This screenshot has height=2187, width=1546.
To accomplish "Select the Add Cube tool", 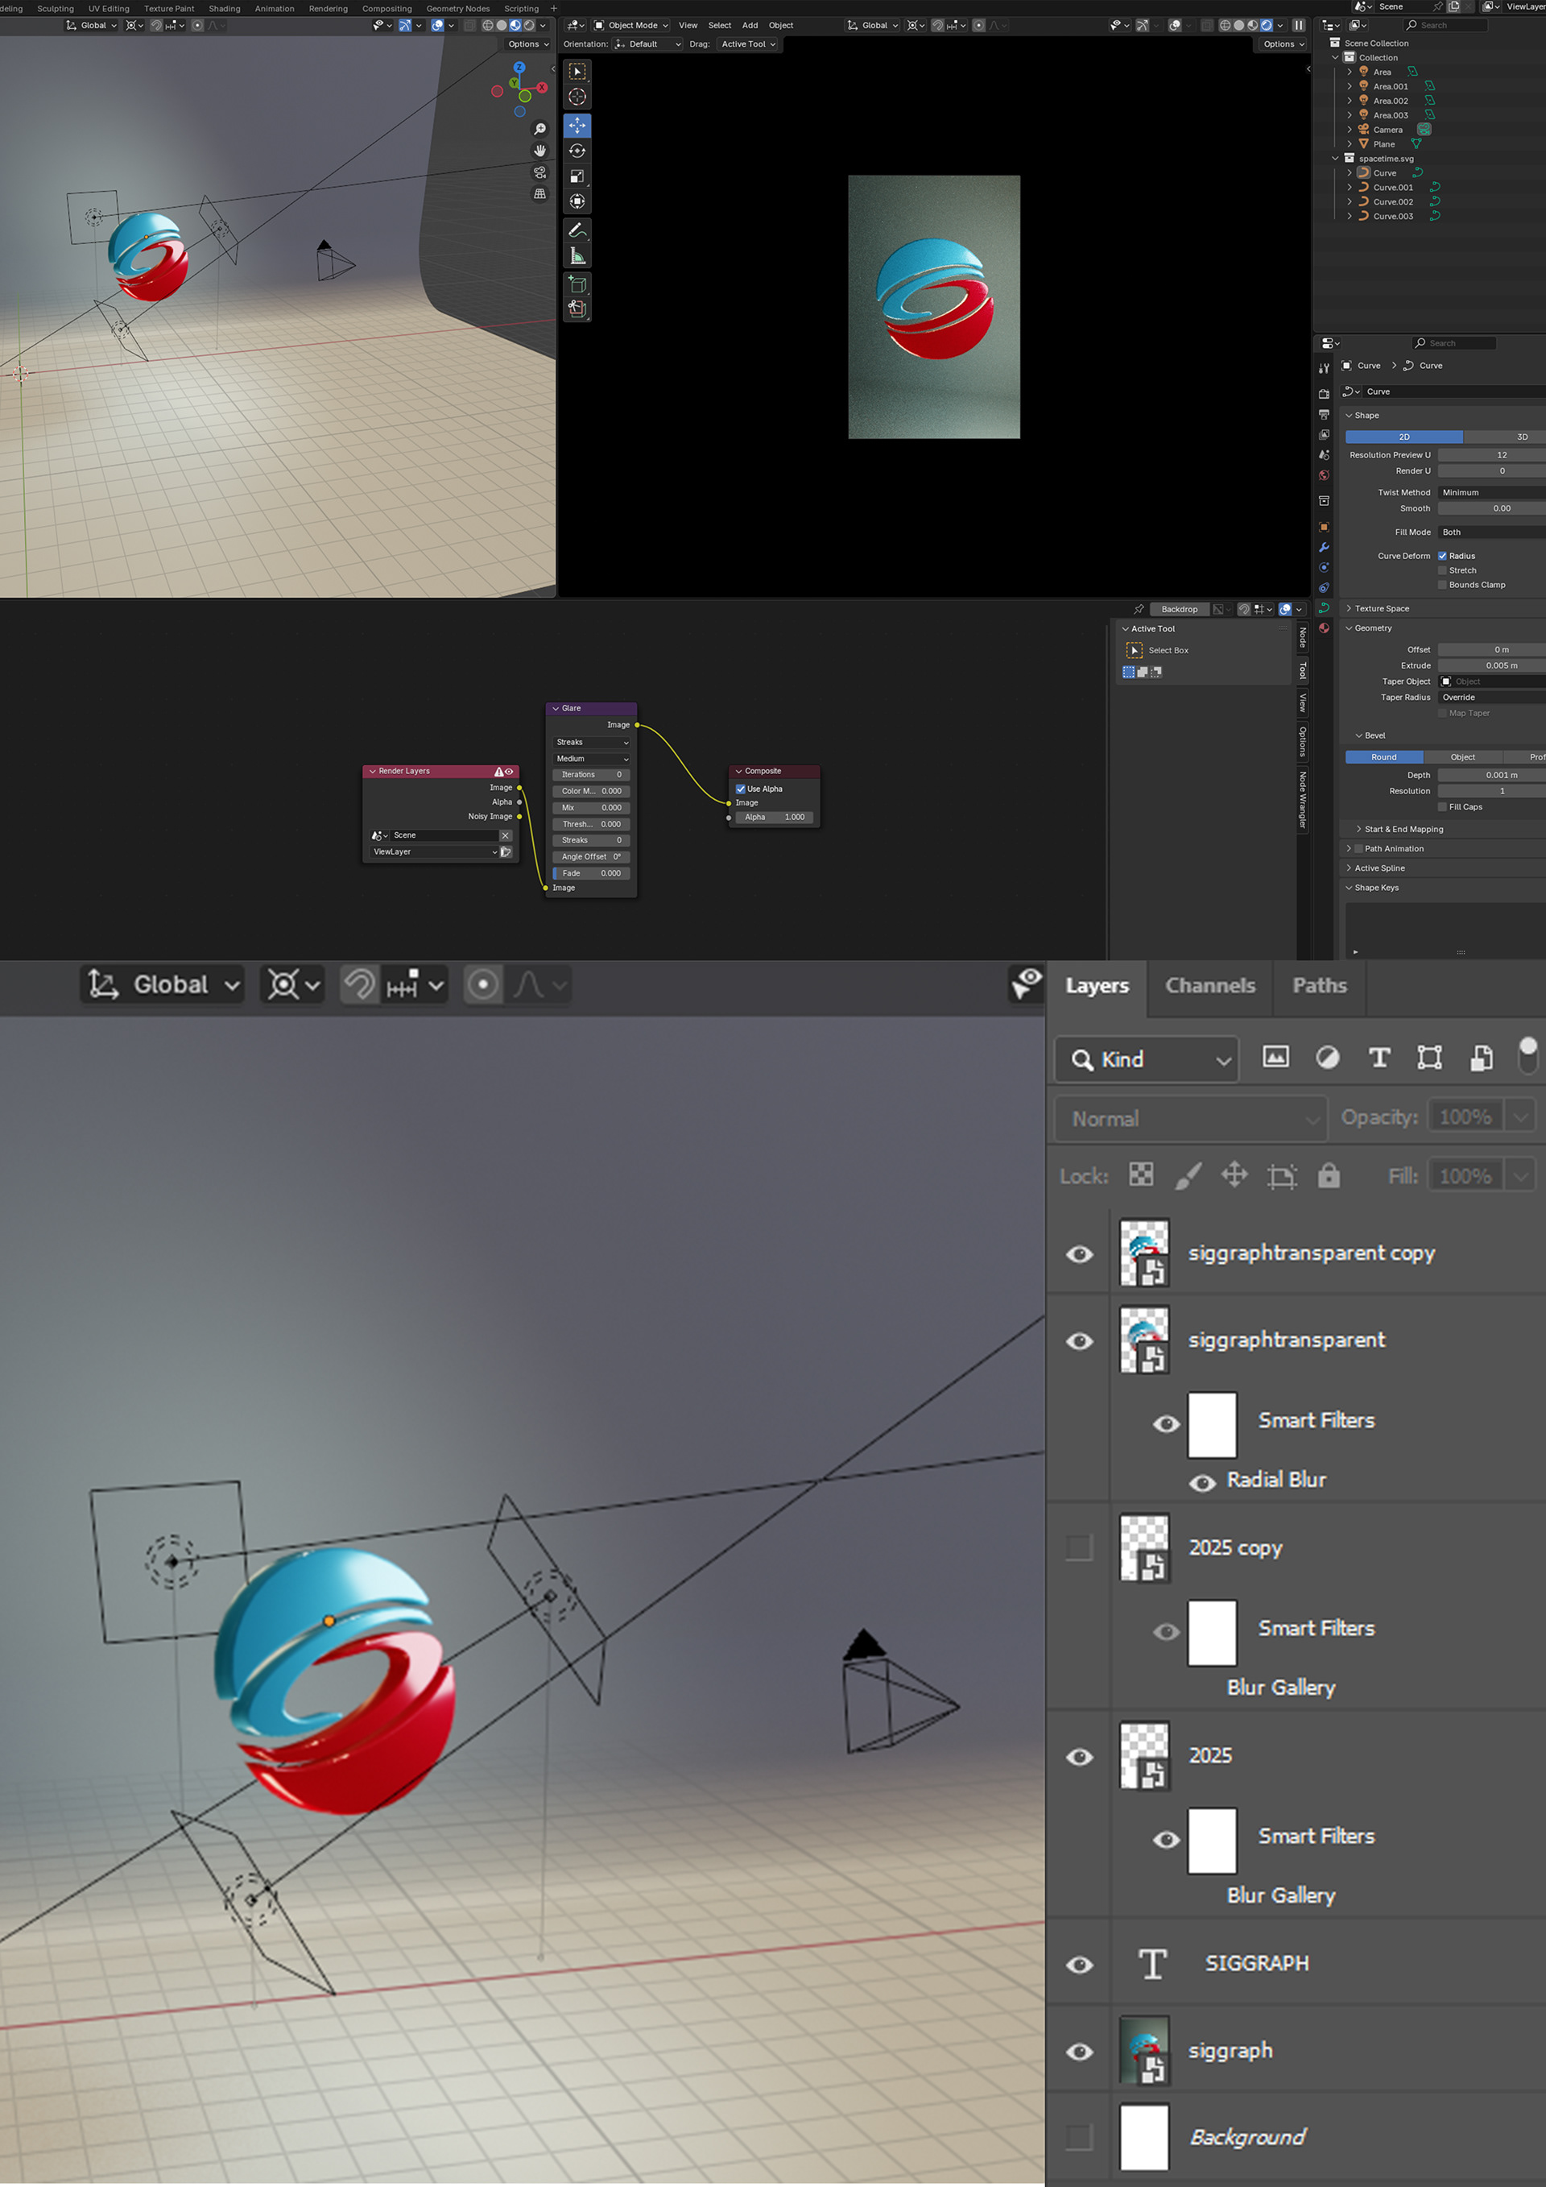I will (x=577, y=284).
